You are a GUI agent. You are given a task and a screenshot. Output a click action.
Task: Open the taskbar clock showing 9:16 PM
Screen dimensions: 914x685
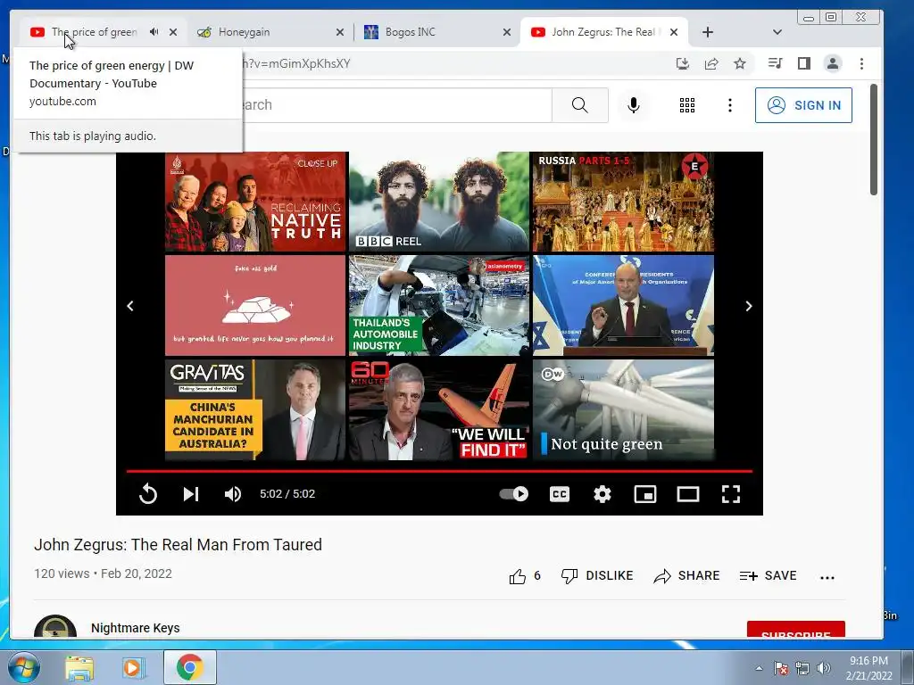[x=868, y=668]
